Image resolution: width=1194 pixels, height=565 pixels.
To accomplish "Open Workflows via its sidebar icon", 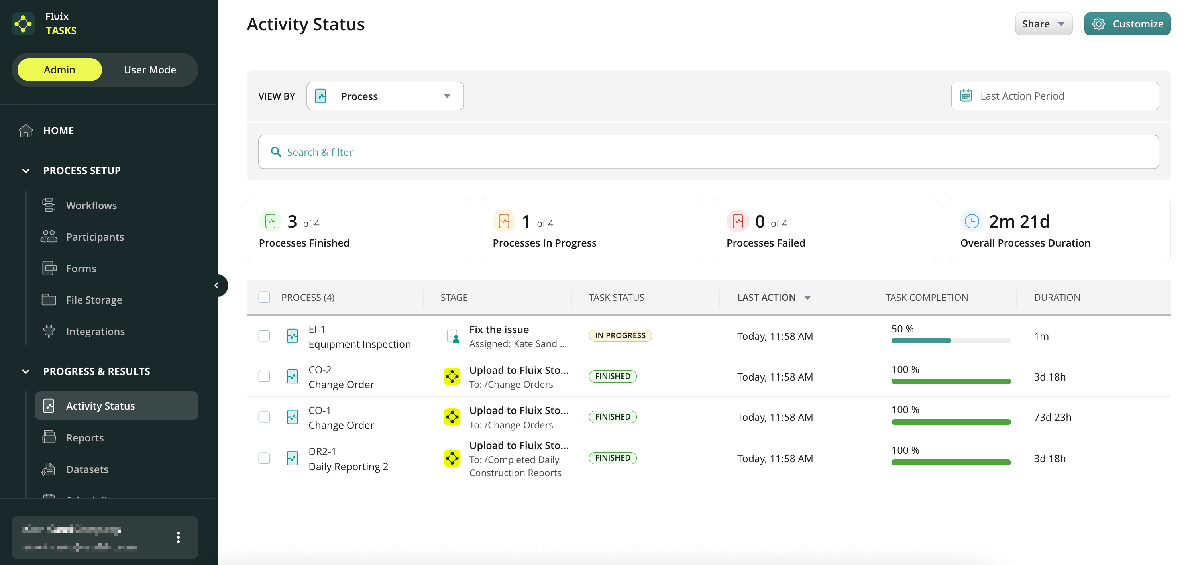I will [49, 205].
